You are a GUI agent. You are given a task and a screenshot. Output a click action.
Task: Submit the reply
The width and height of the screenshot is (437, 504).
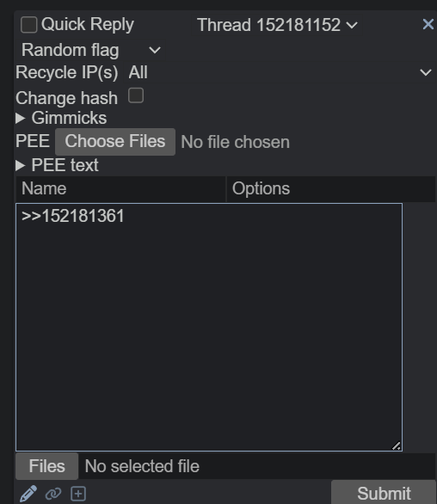(384, 493)
